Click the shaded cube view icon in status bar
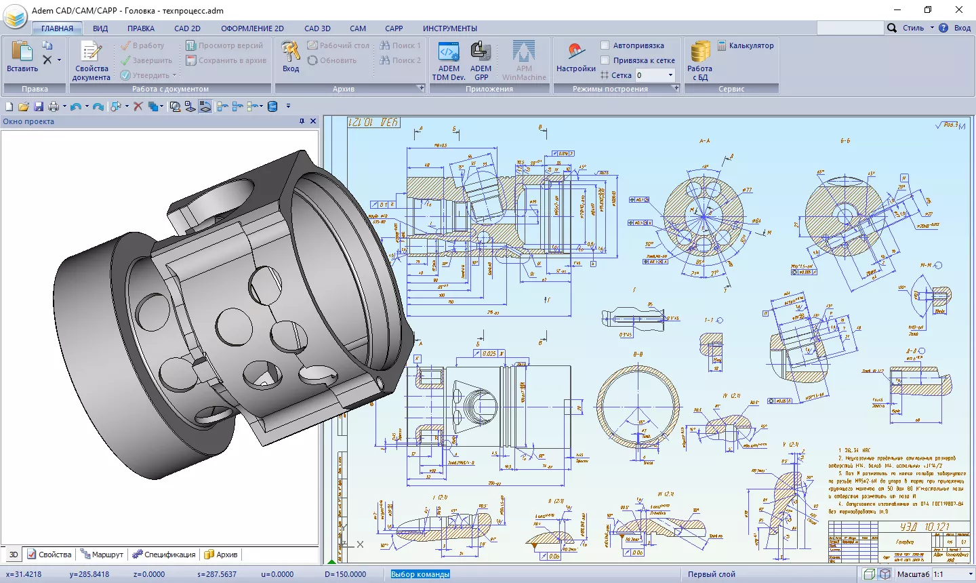 point(885,574)
